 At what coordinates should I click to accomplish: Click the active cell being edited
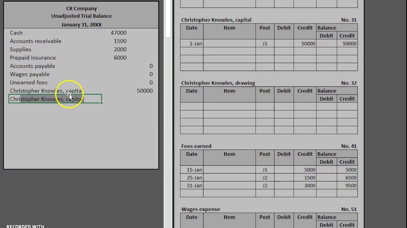[x=55, y=99]
